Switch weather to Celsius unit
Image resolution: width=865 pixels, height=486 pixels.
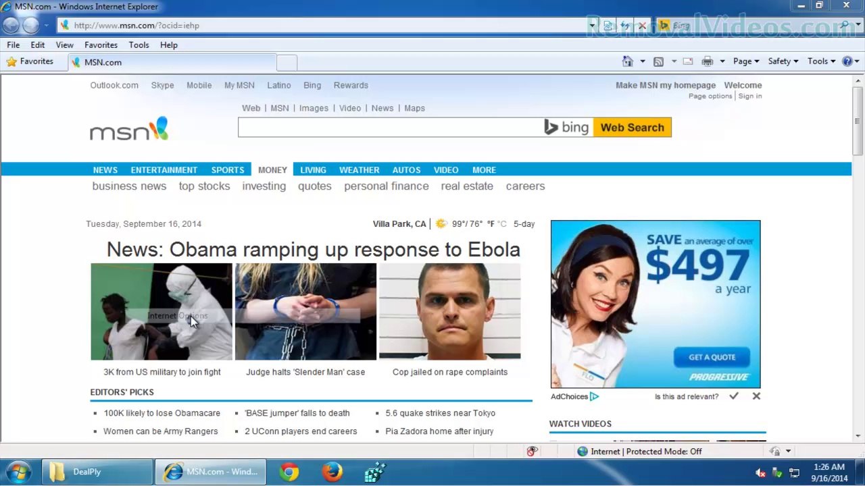click(501, 224)
